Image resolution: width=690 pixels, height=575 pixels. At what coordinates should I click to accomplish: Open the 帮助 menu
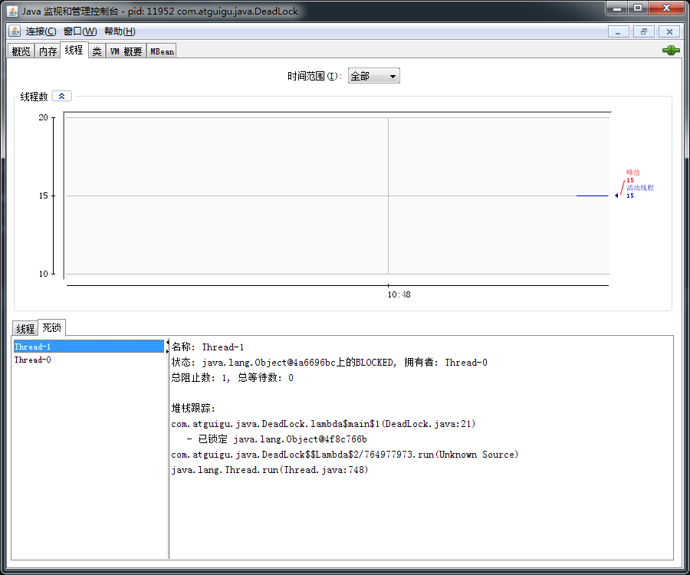point(120,31)
